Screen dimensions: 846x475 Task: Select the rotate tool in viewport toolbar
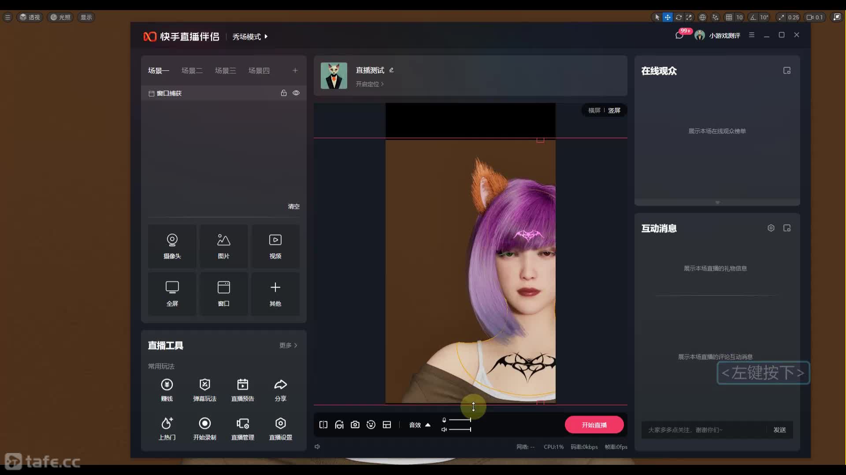679,17
